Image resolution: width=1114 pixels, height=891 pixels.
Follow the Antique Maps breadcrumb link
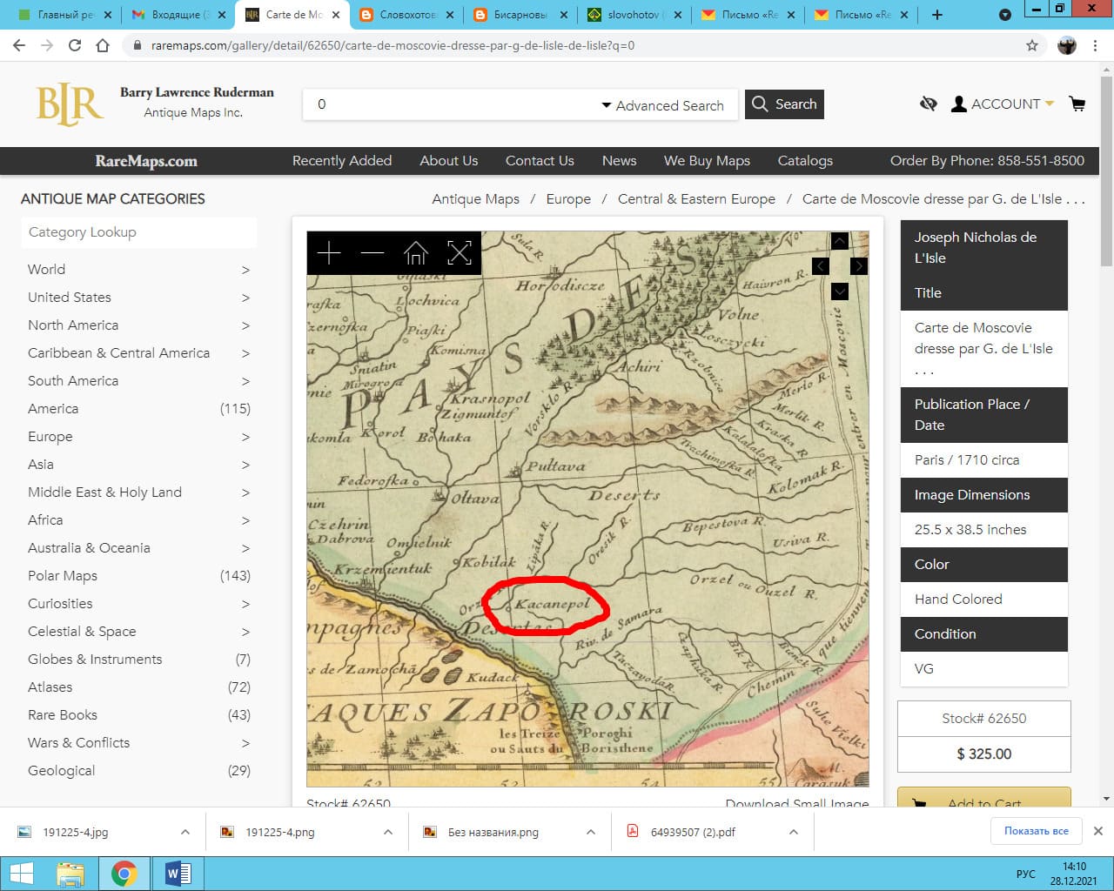[x=475, y=199]
